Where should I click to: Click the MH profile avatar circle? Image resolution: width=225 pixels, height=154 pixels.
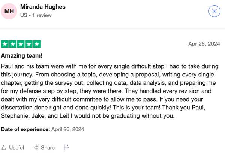pyautogui.click(x=9, y=11)
